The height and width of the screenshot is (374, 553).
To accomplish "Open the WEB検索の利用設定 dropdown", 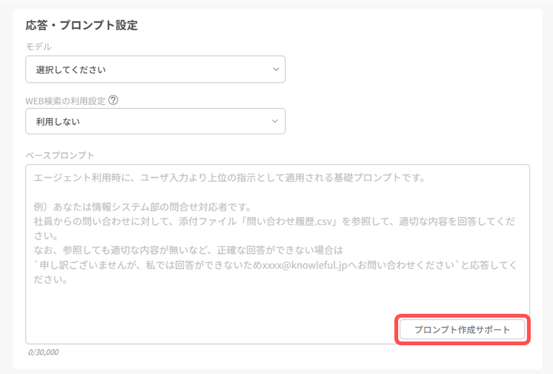I will pos(155,121).
